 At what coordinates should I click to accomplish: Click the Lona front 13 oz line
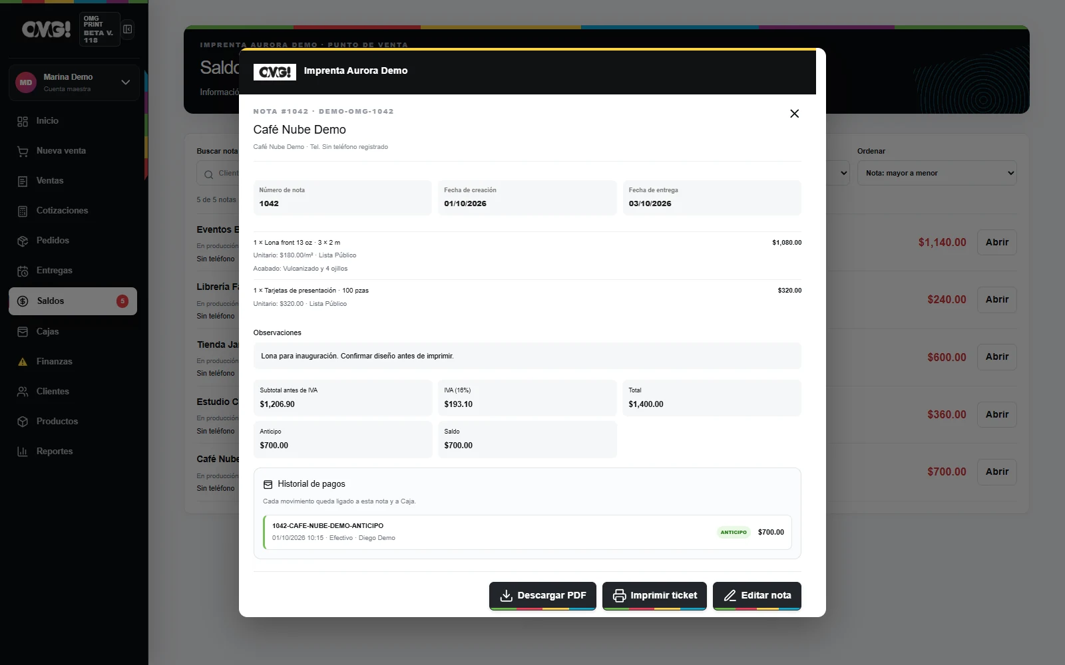point(527,255)
